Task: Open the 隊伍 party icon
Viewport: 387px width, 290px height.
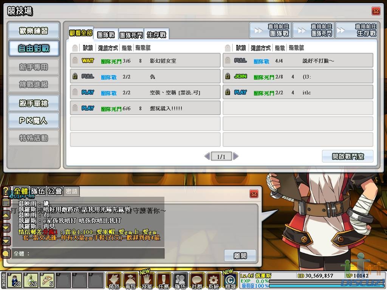Action: [180, 281]
